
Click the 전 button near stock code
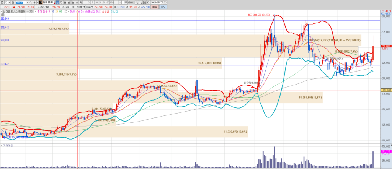coord(13,2)
